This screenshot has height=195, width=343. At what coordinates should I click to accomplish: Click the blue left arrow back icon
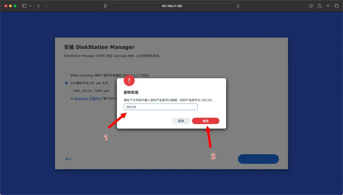pyautogui.click(x=69, y=159)
